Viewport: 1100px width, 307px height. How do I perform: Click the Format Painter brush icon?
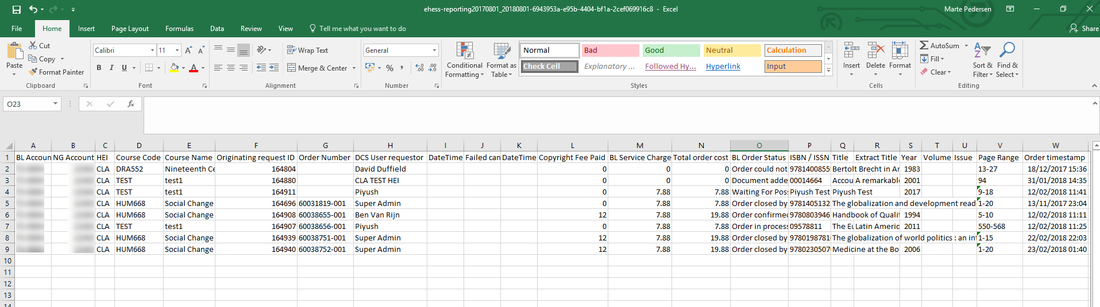pyautogui.click(x=34, y=72)
